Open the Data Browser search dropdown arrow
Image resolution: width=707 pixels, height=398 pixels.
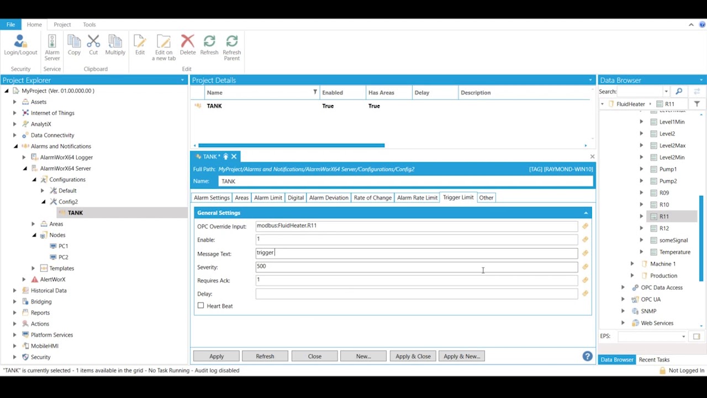click(x=666, y=92)
